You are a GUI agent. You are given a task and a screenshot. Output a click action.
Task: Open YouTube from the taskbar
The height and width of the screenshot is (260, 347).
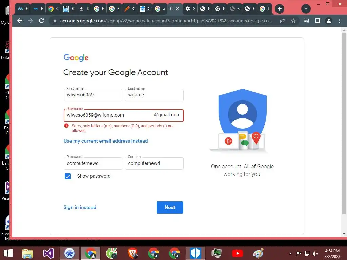[238, 253]
